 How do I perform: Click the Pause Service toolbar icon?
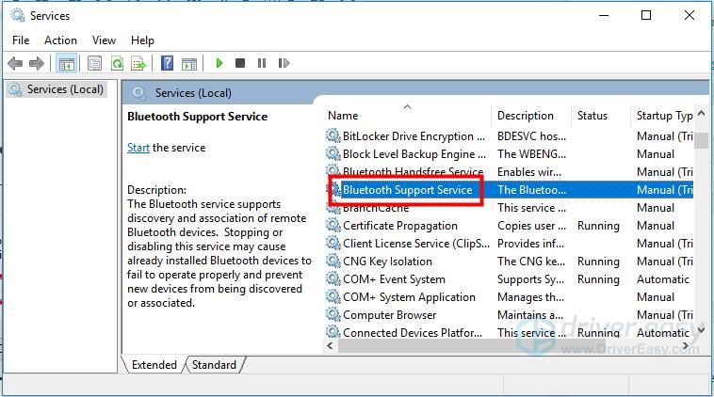pyautogui.click(x=262, y=63)
